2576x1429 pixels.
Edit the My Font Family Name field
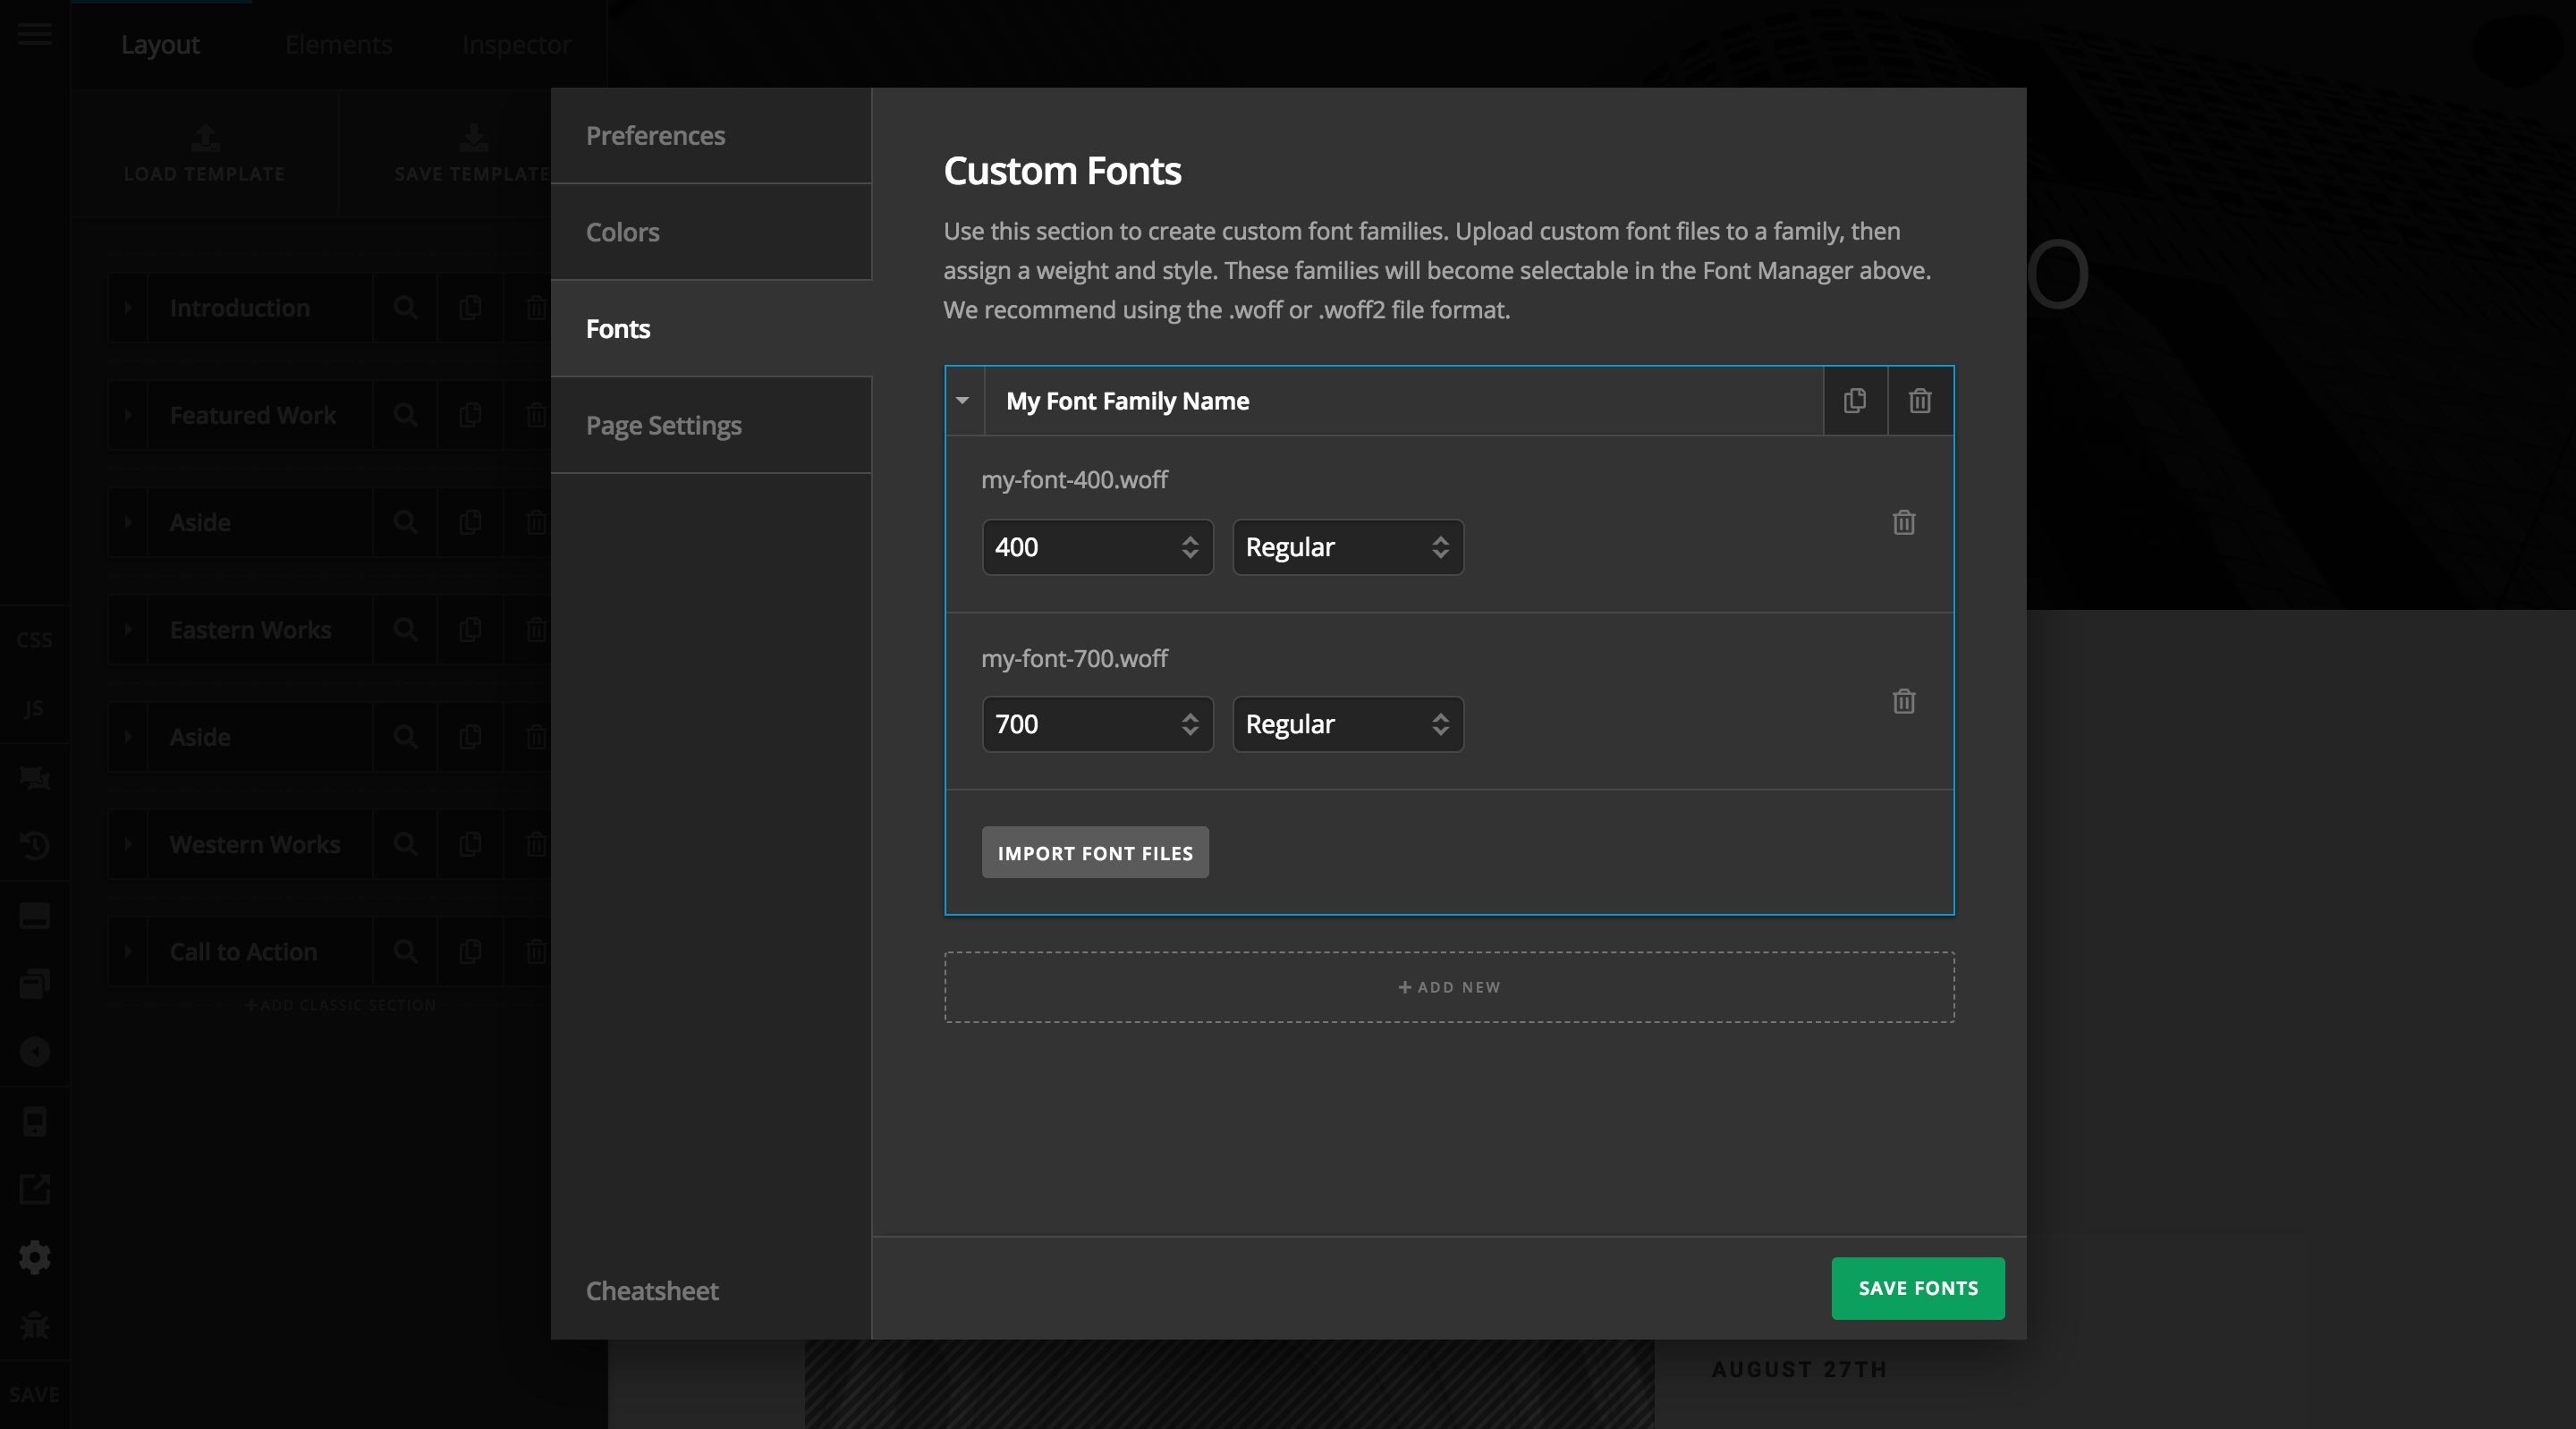pos(1127,401)
